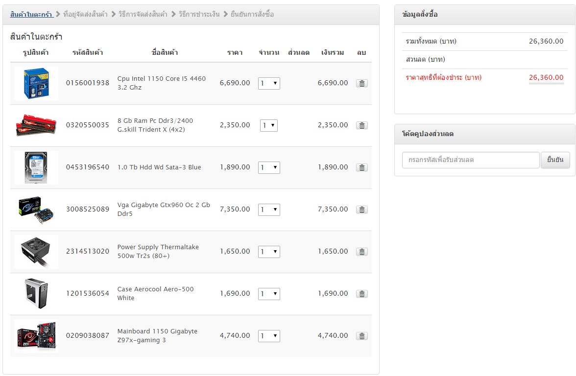
Task: Click the red net total 26,360.00
Action: [546, 77]
